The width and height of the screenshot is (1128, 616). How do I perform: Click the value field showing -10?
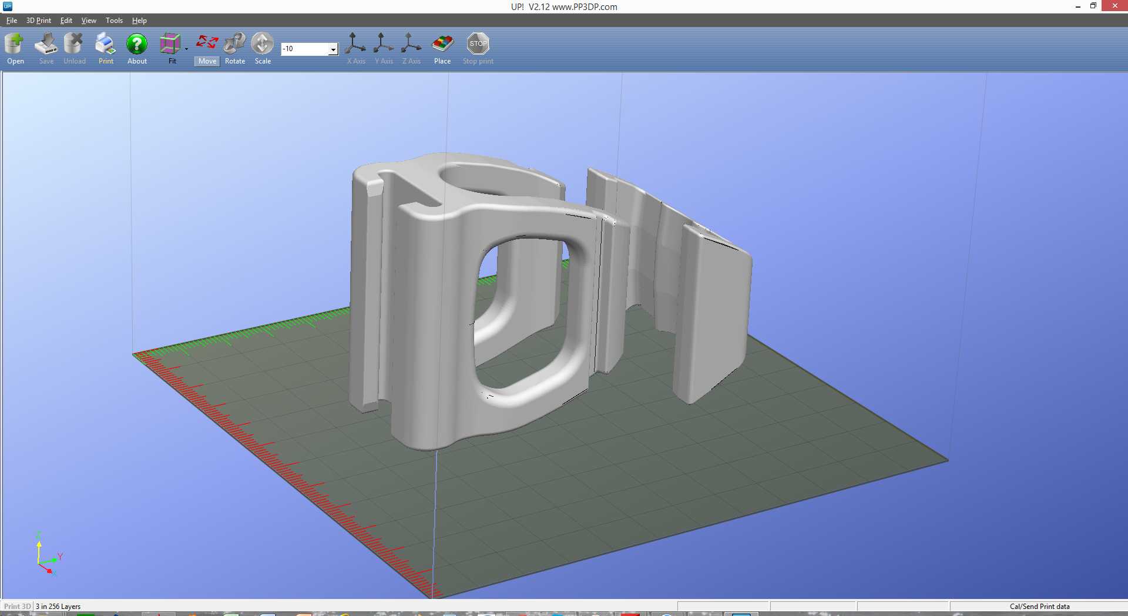click(305, 49)
